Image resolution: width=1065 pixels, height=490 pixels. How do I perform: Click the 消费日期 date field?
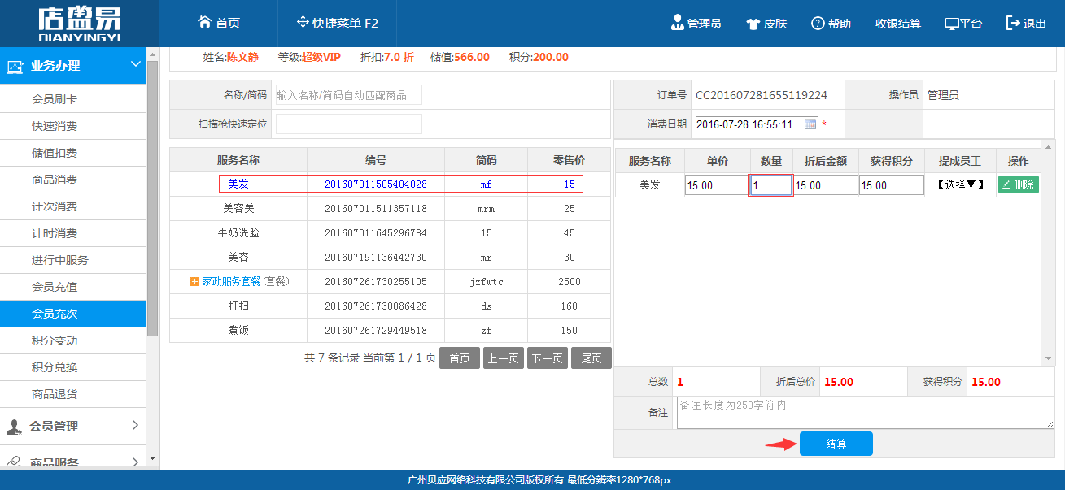(x=757, y=124)
